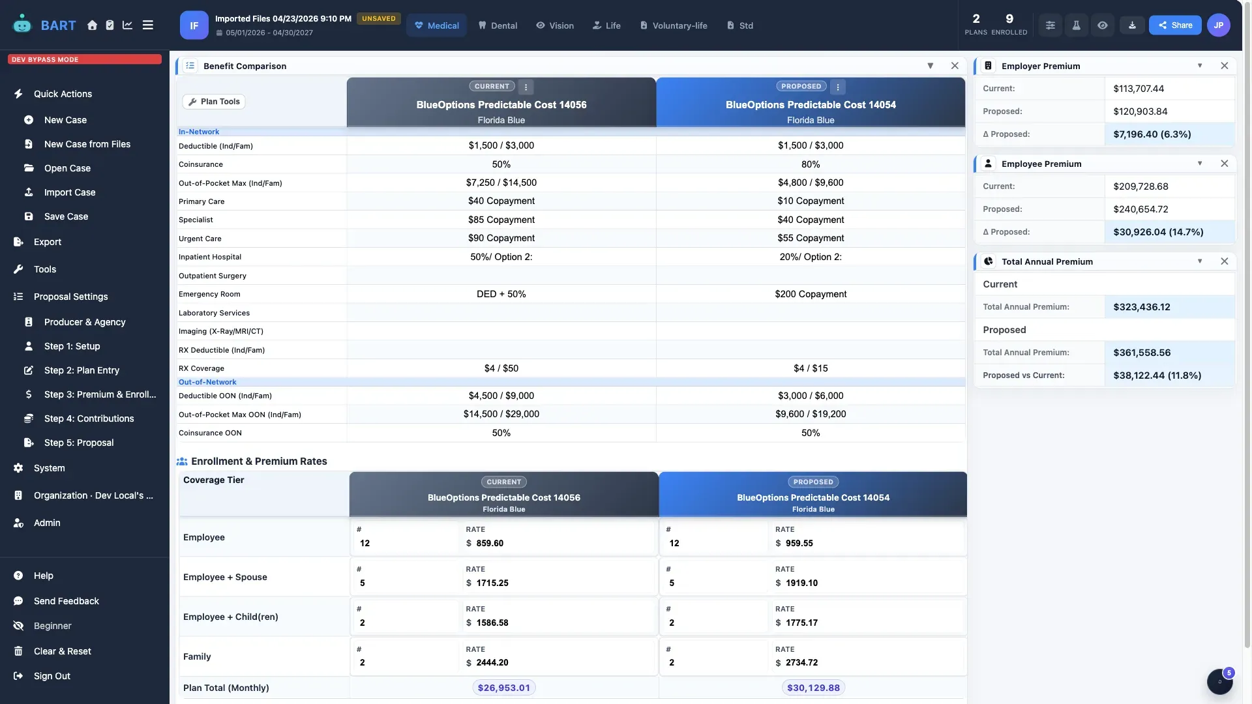
Task: Open the line chart icon in header
Action: click(x=128, y=25)
